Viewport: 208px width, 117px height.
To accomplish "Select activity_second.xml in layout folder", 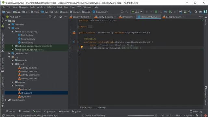I will pos(30,75).
